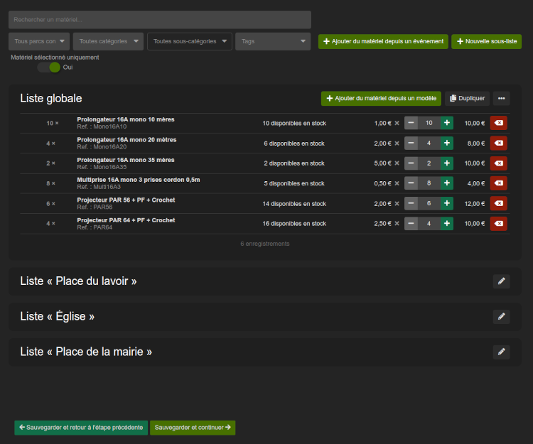Edit the Église list with pencil icon

click(501, 316)
